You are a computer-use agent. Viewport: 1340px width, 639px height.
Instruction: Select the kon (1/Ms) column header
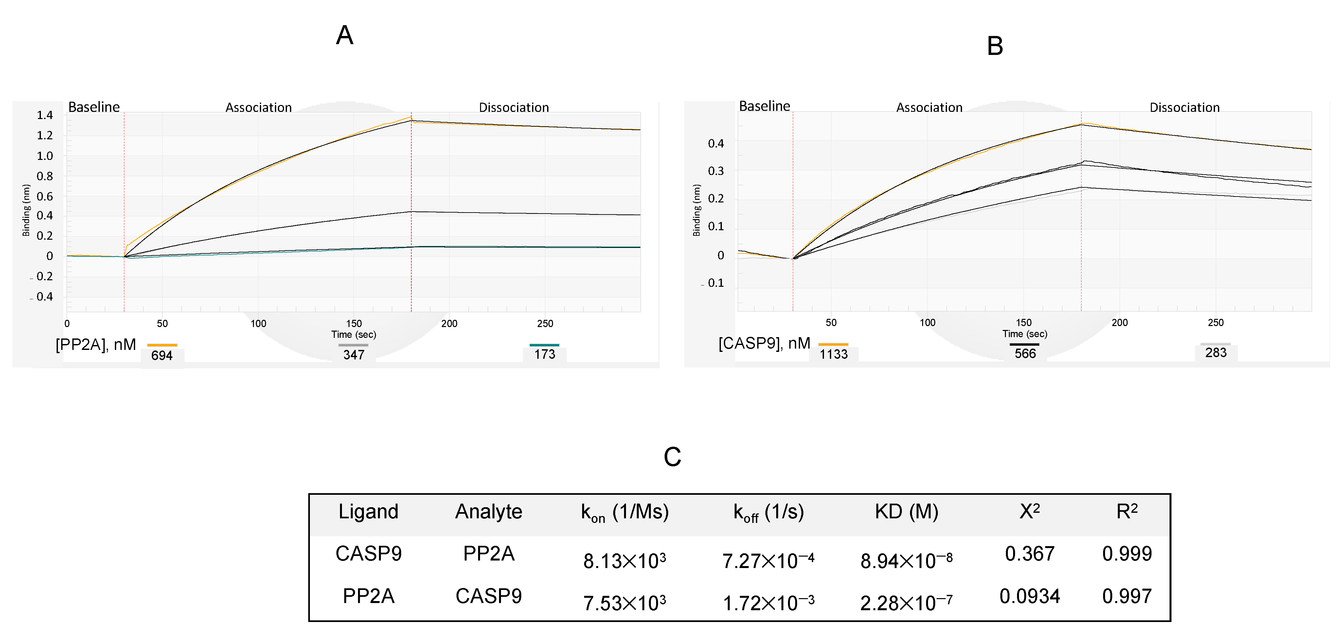click(x=625, y=512)
